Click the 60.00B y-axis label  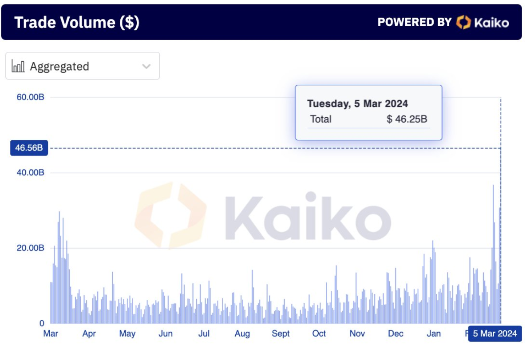(30, 97)
